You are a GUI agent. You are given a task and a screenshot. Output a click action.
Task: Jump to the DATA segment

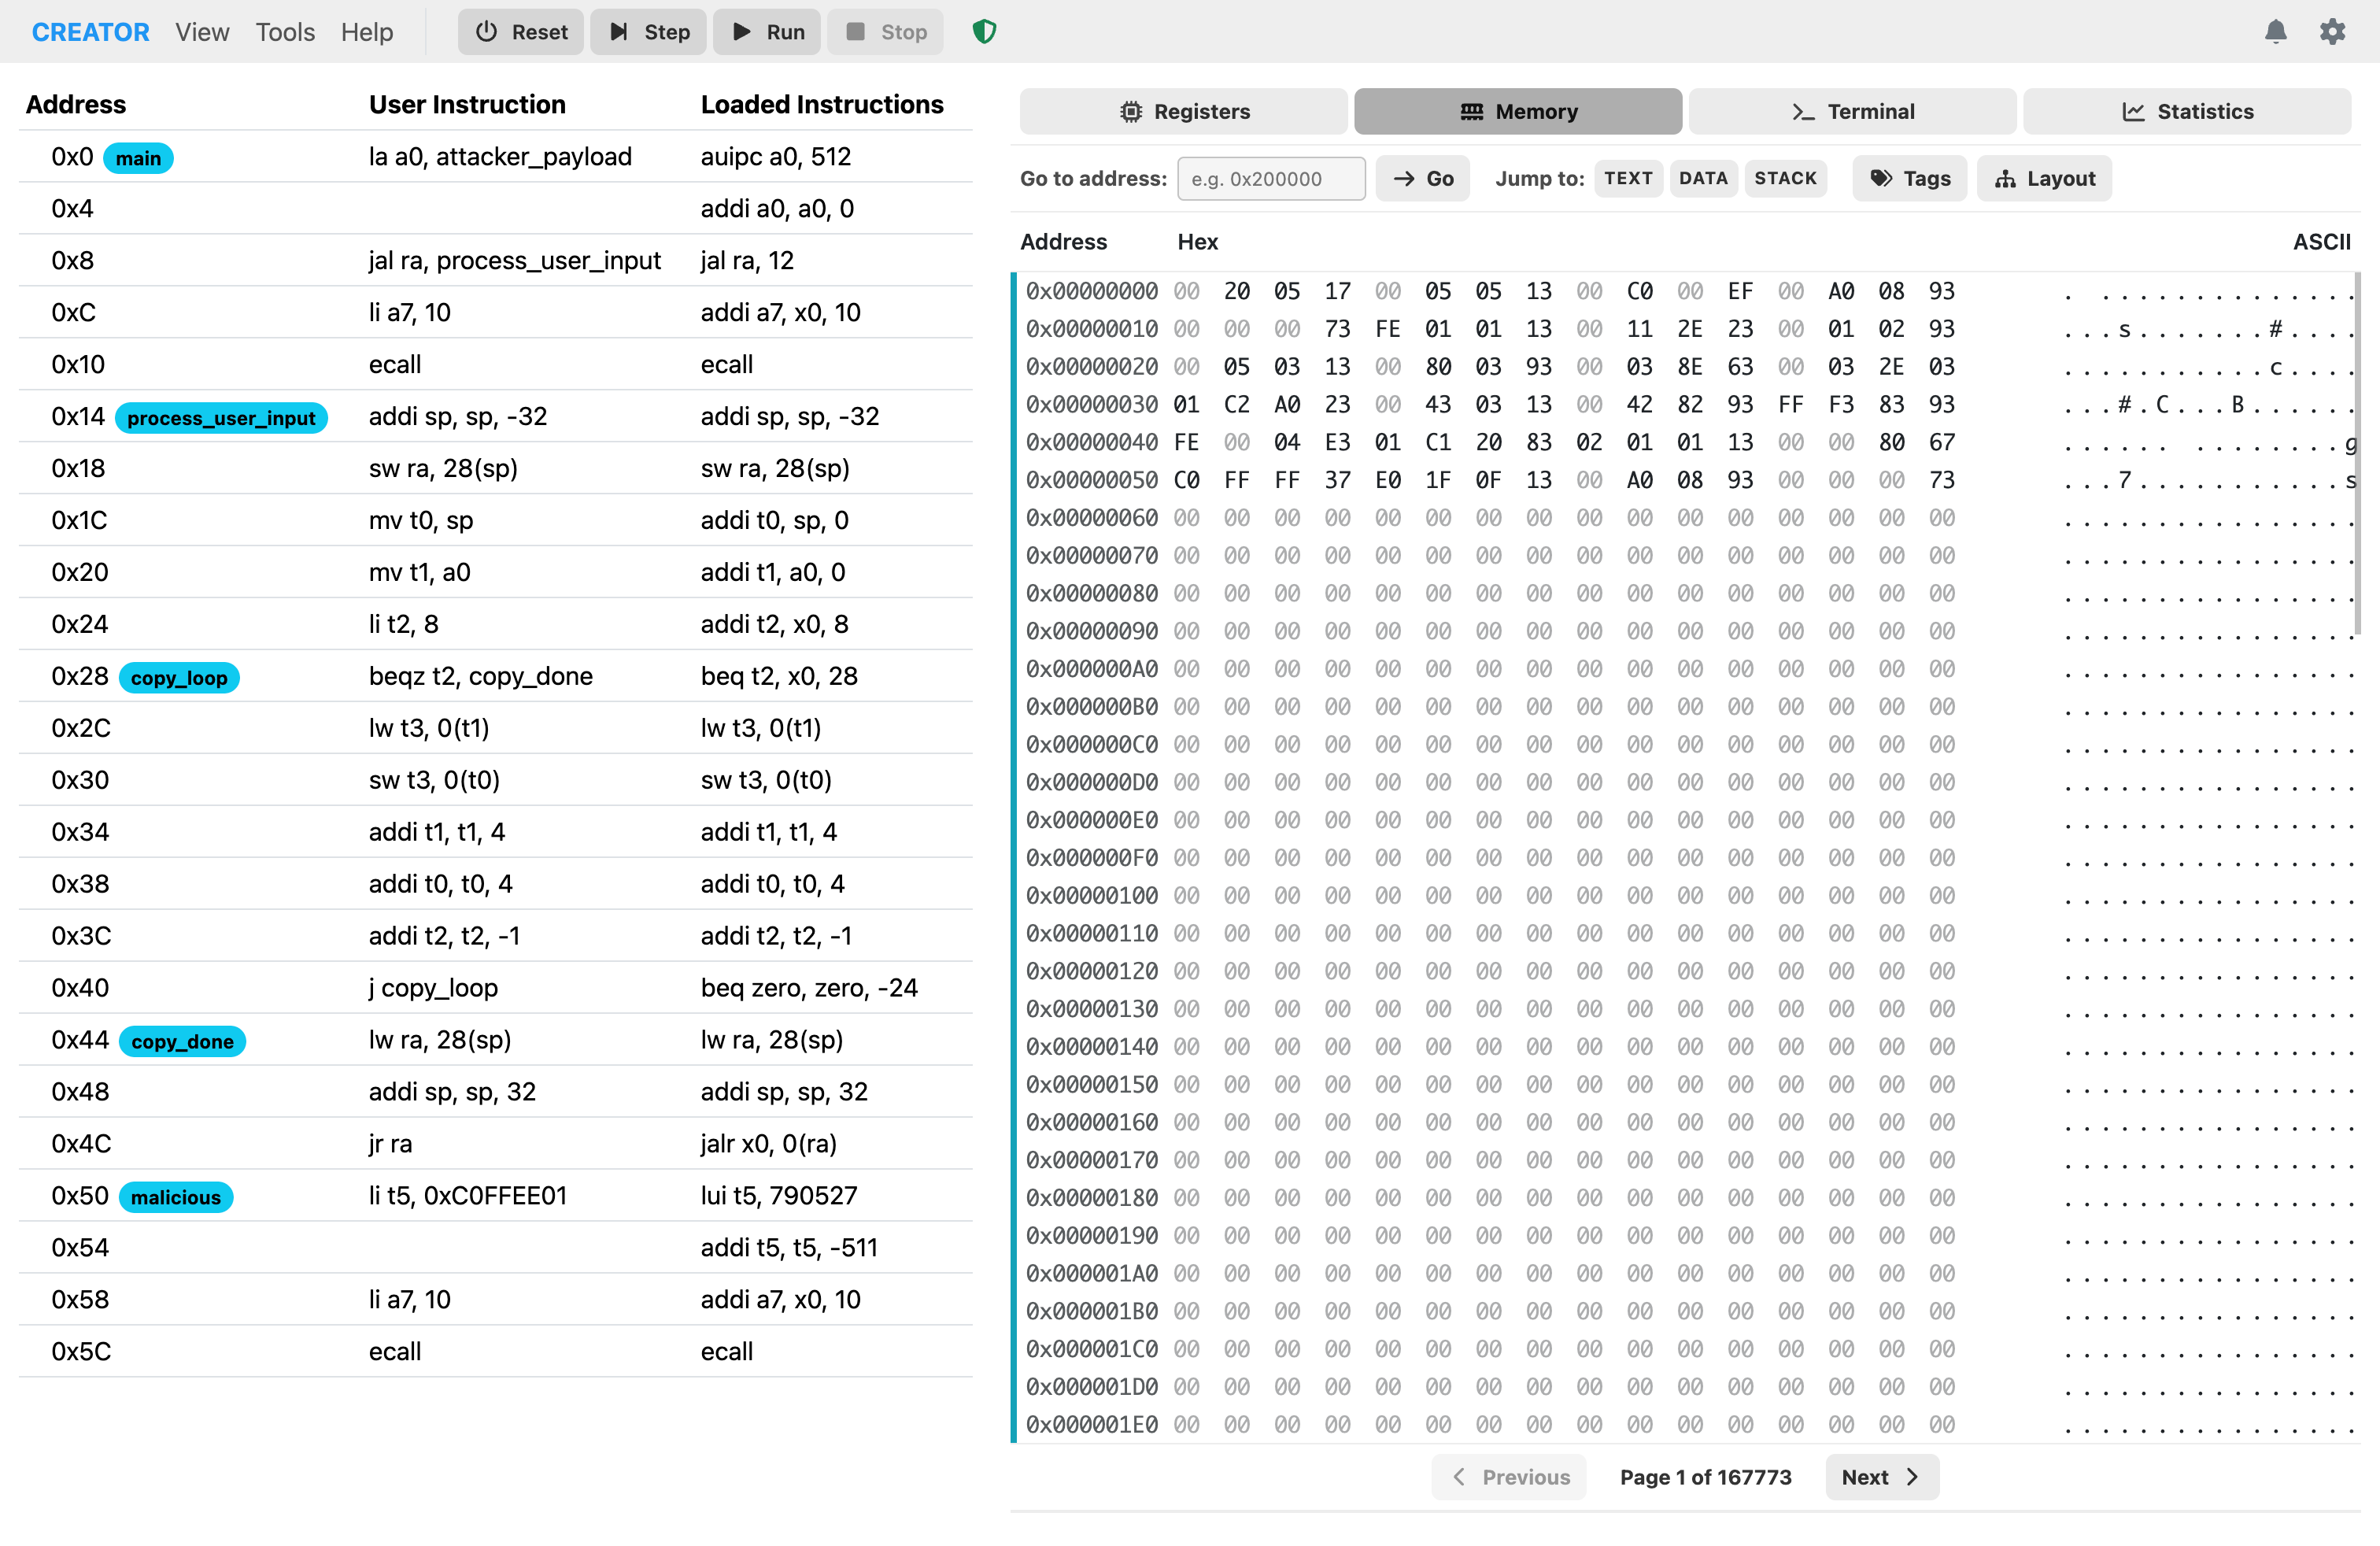(1703, 178)
